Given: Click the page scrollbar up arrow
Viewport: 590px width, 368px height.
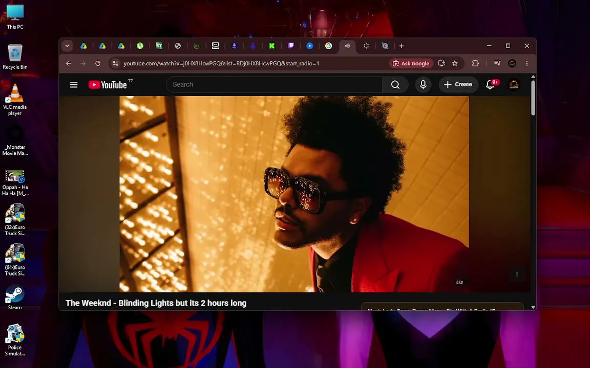Looking at the screenshot, I should tap(533, 77).
